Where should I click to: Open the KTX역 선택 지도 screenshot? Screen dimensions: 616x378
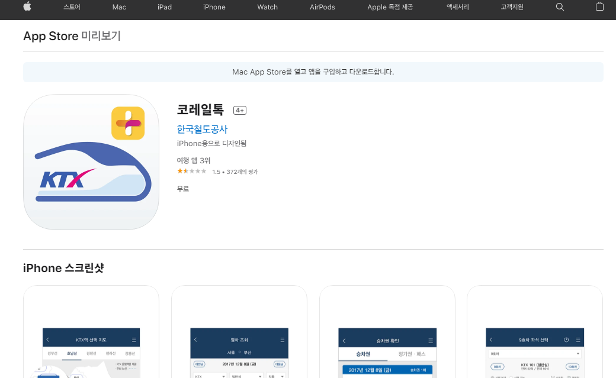pos(91,332)
